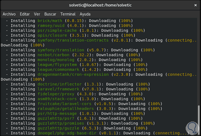The height and width of the screenshot is (136, 201).
Task: Open the Terminal menu
Action: pos(68,14)
